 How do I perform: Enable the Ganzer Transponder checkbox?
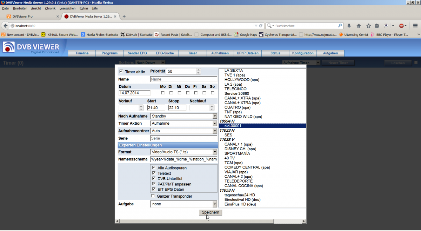[x=153, y=196]
